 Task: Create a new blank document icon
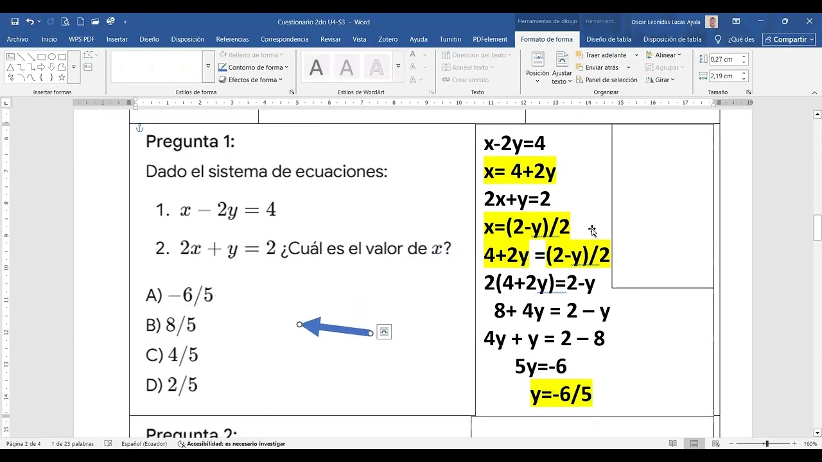click(x=80, y=21)
